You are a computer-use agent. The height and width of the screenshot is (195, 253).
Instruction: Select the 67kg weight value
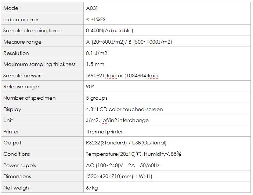[x=91, y=188]
